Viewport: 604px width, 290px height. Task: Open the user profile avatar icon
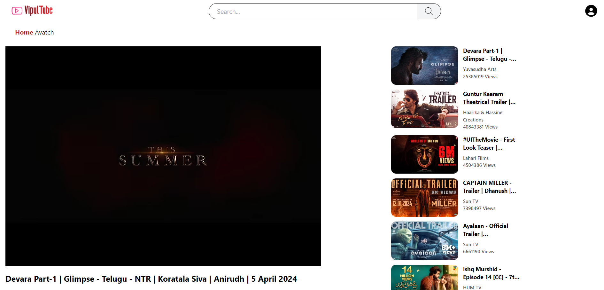click(x=591, y=11)
